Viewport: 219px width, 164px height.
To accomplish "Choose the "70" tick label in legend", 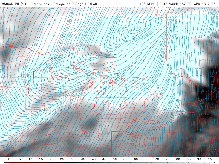I will pyautogui.click(x=157, y=159).
